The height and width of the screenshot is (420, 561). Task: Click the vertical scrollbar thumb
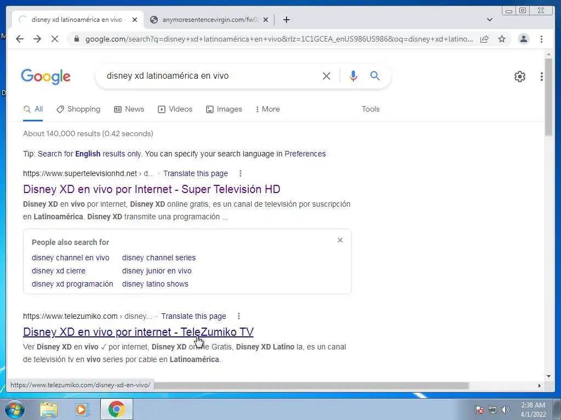tap(549, 96)
